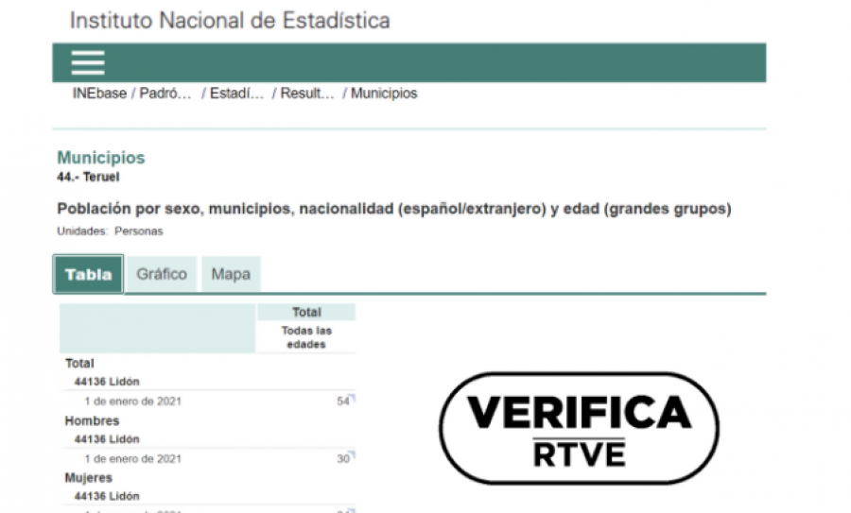Click '1 de enero de 2021' under Total
The image size is (851, 513).
pyautogui.click(x=133, y=402)
